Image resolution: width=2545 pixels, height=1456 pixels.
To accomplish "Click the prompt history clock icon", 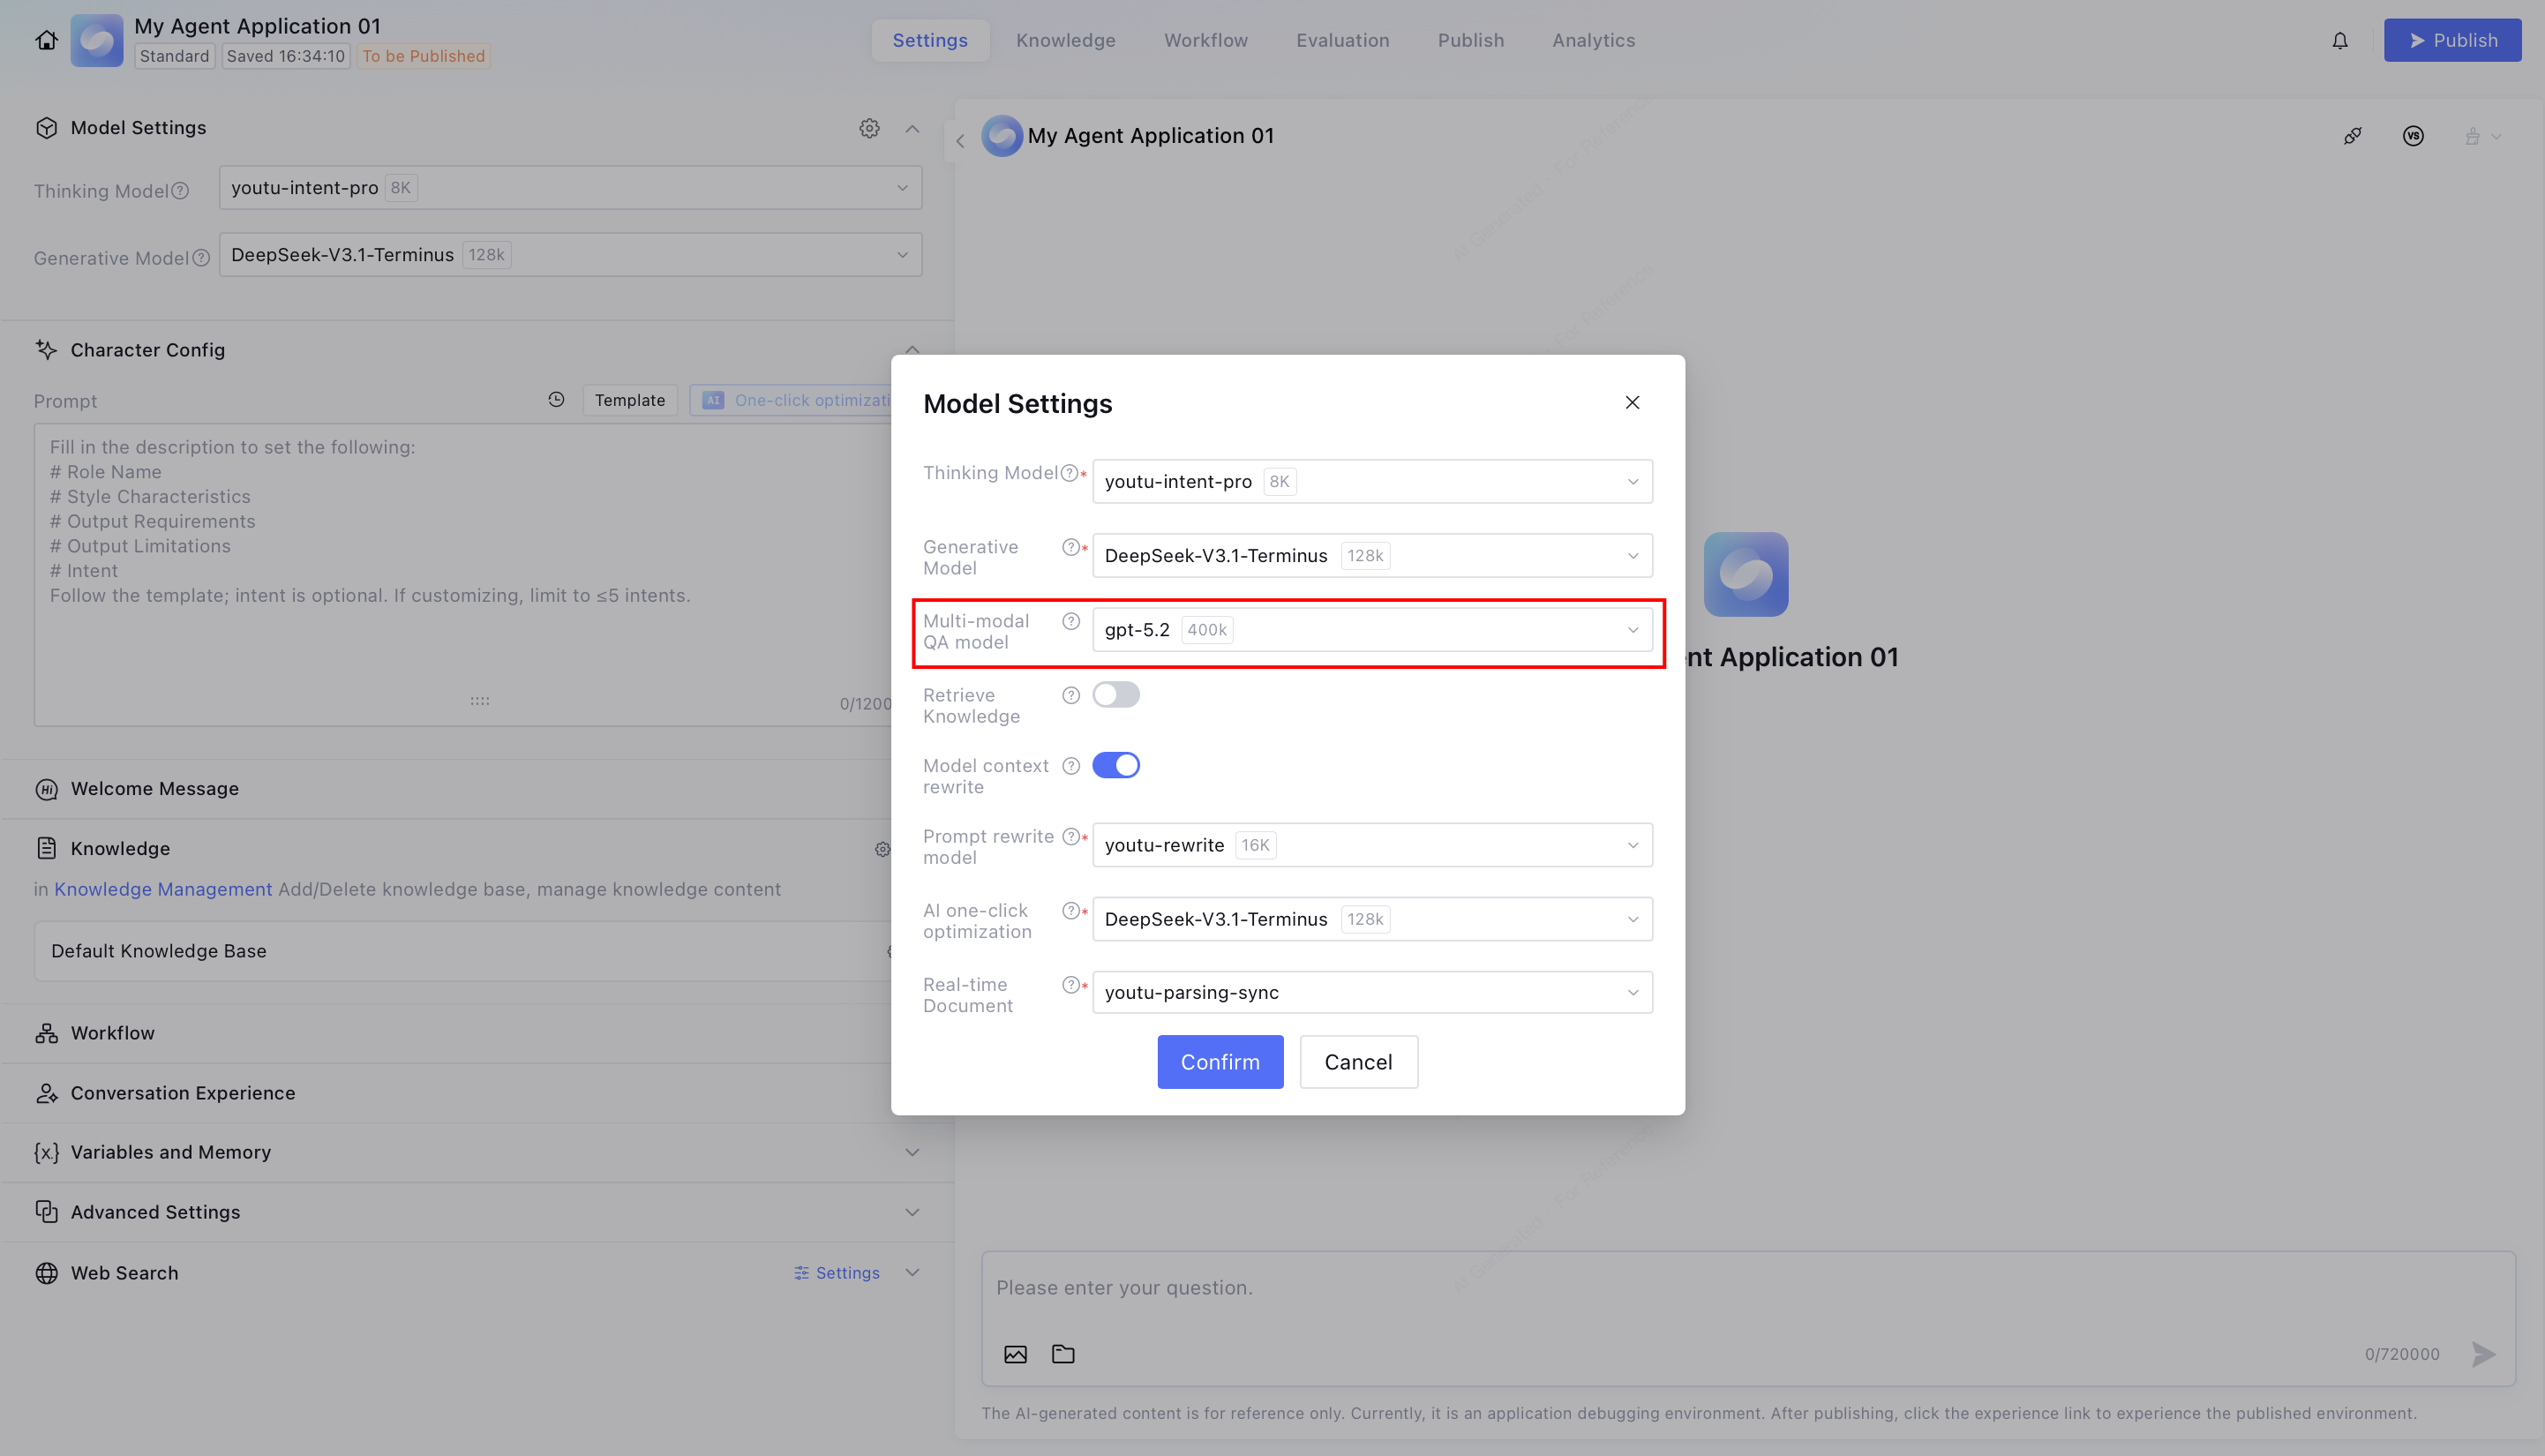I will coord(556,399).
